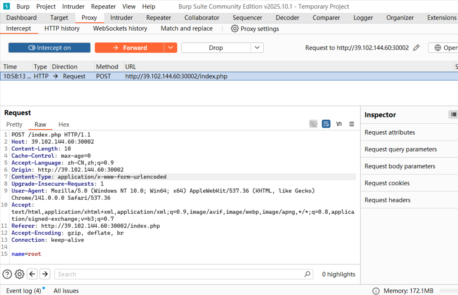Screen dimensions: 458x295
Task: Click the Forward button
Action: pos(130,48)
